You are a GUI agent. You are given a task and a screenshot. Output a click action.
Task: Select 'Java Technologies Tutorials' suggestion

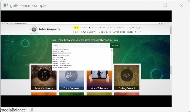pos(60,49)
